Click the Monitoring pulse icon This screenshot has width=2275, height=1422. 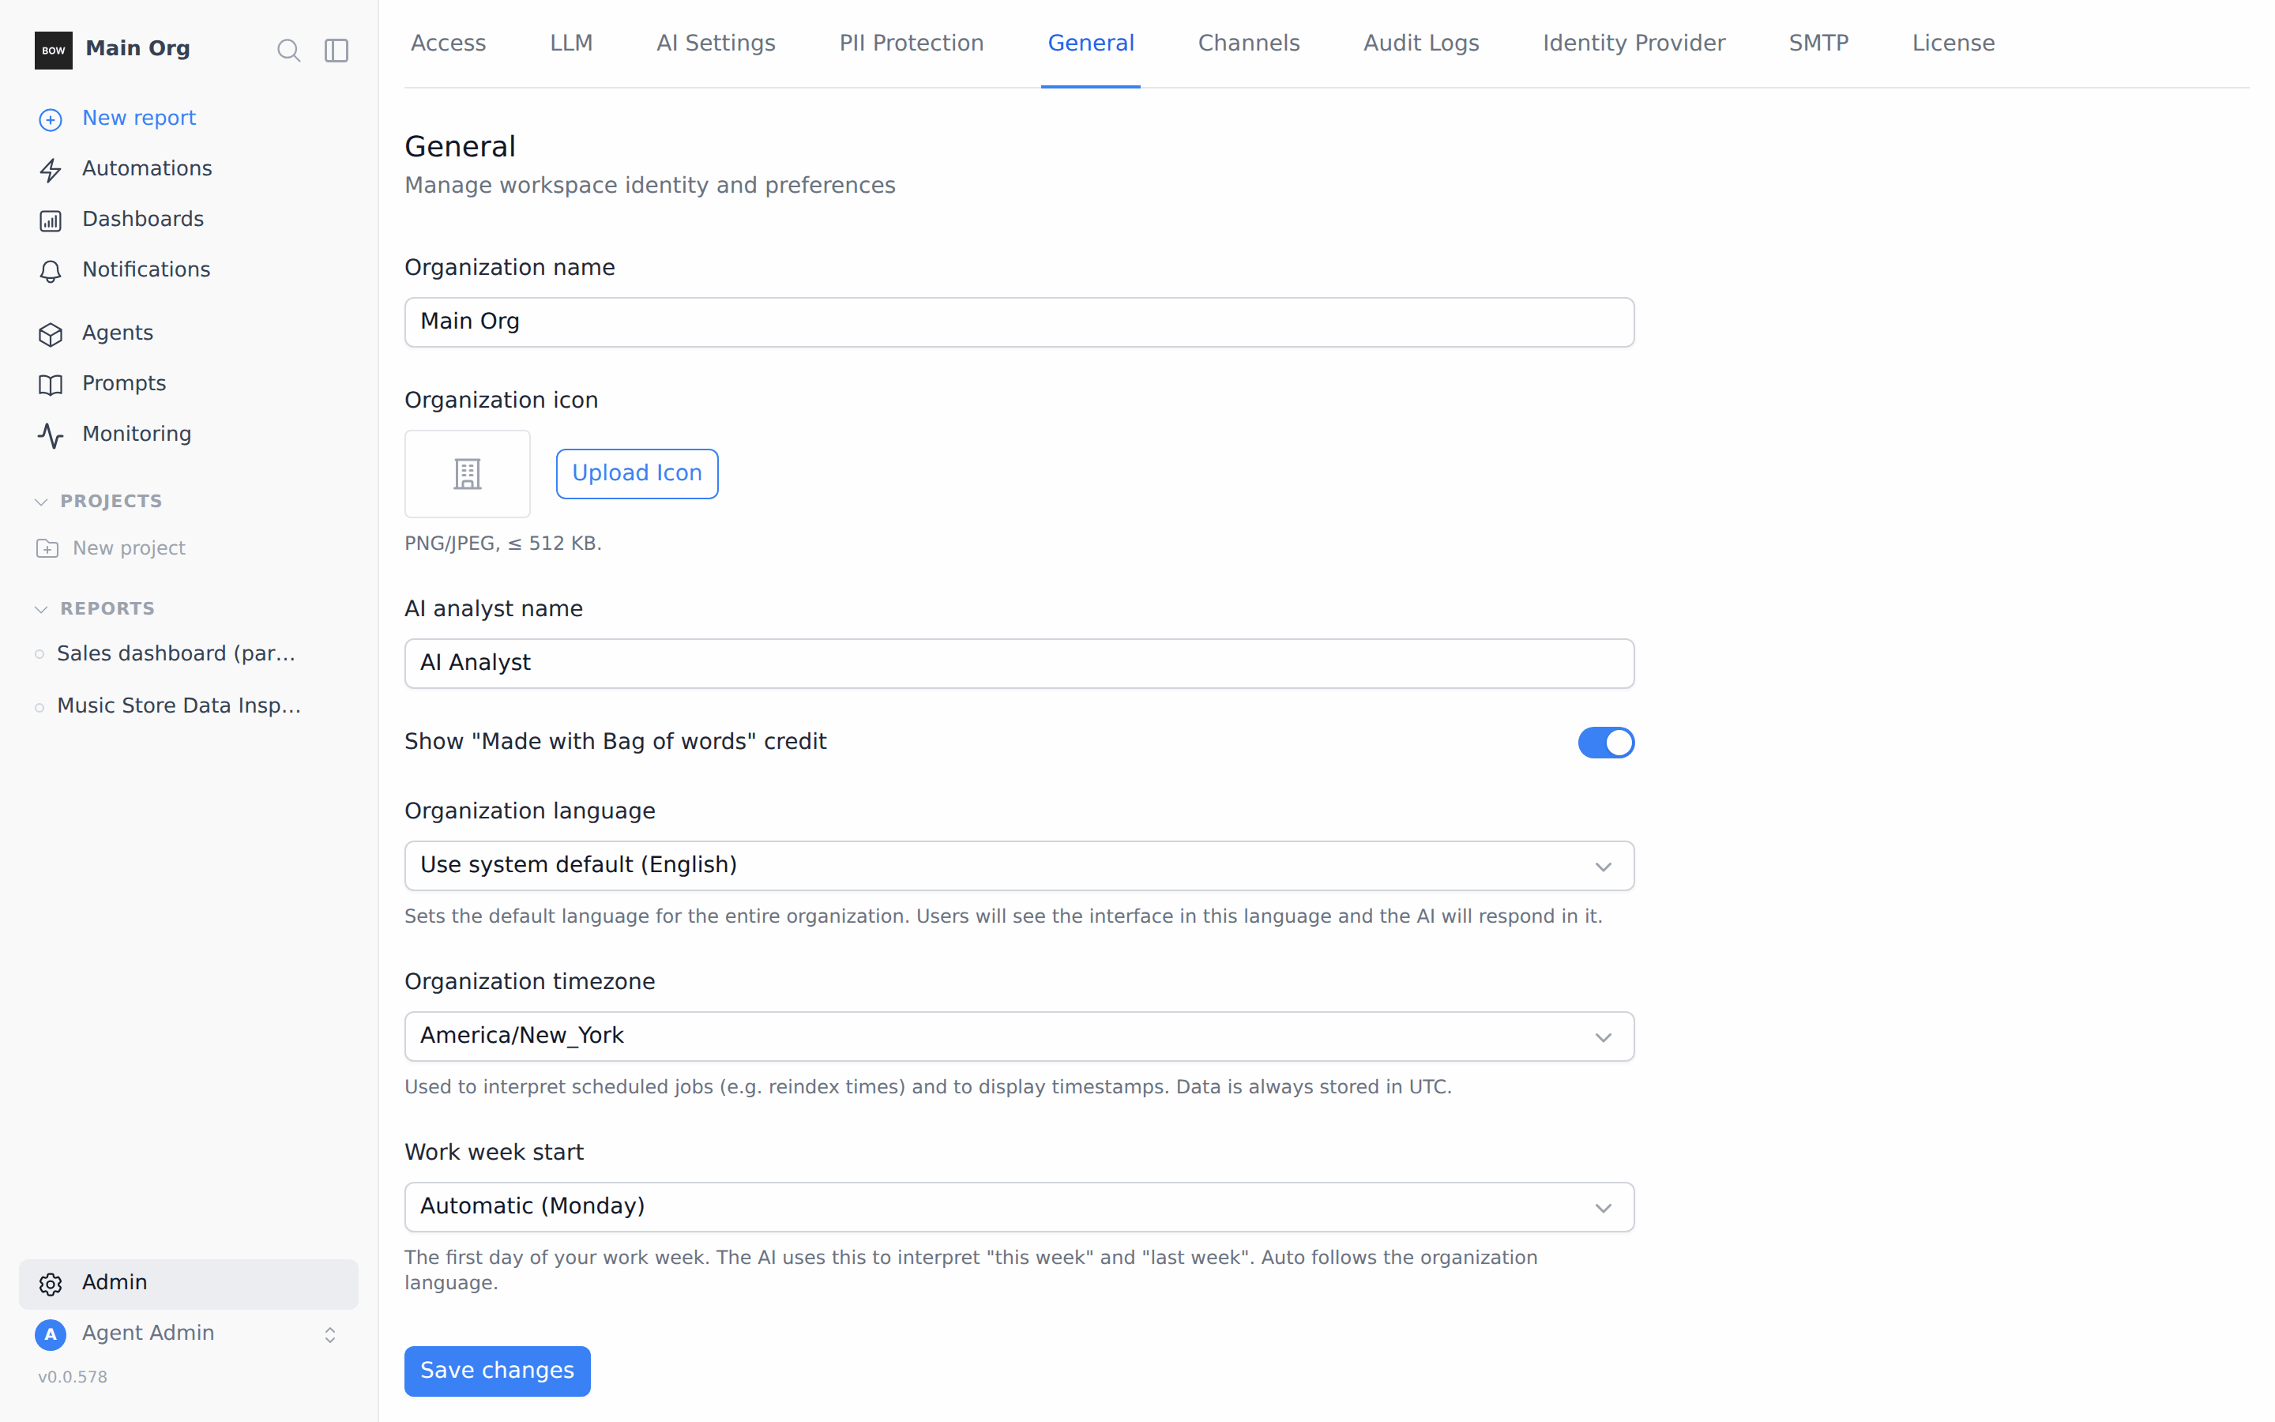[51, 435]
